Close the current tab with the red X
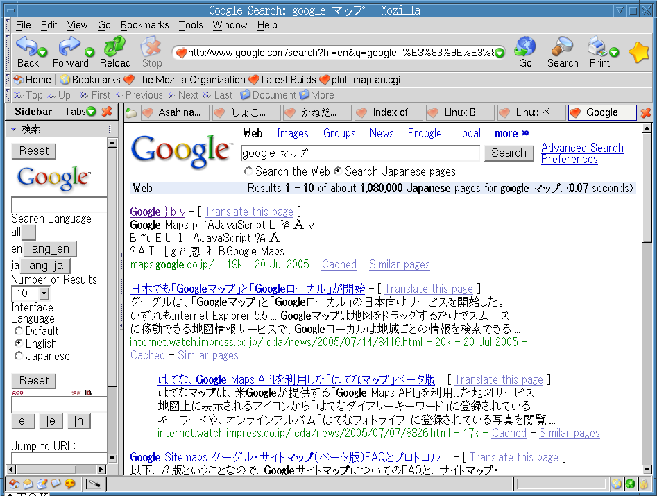Image resolution: width=657 pixels, height=496 pixels. coord(646,112)
